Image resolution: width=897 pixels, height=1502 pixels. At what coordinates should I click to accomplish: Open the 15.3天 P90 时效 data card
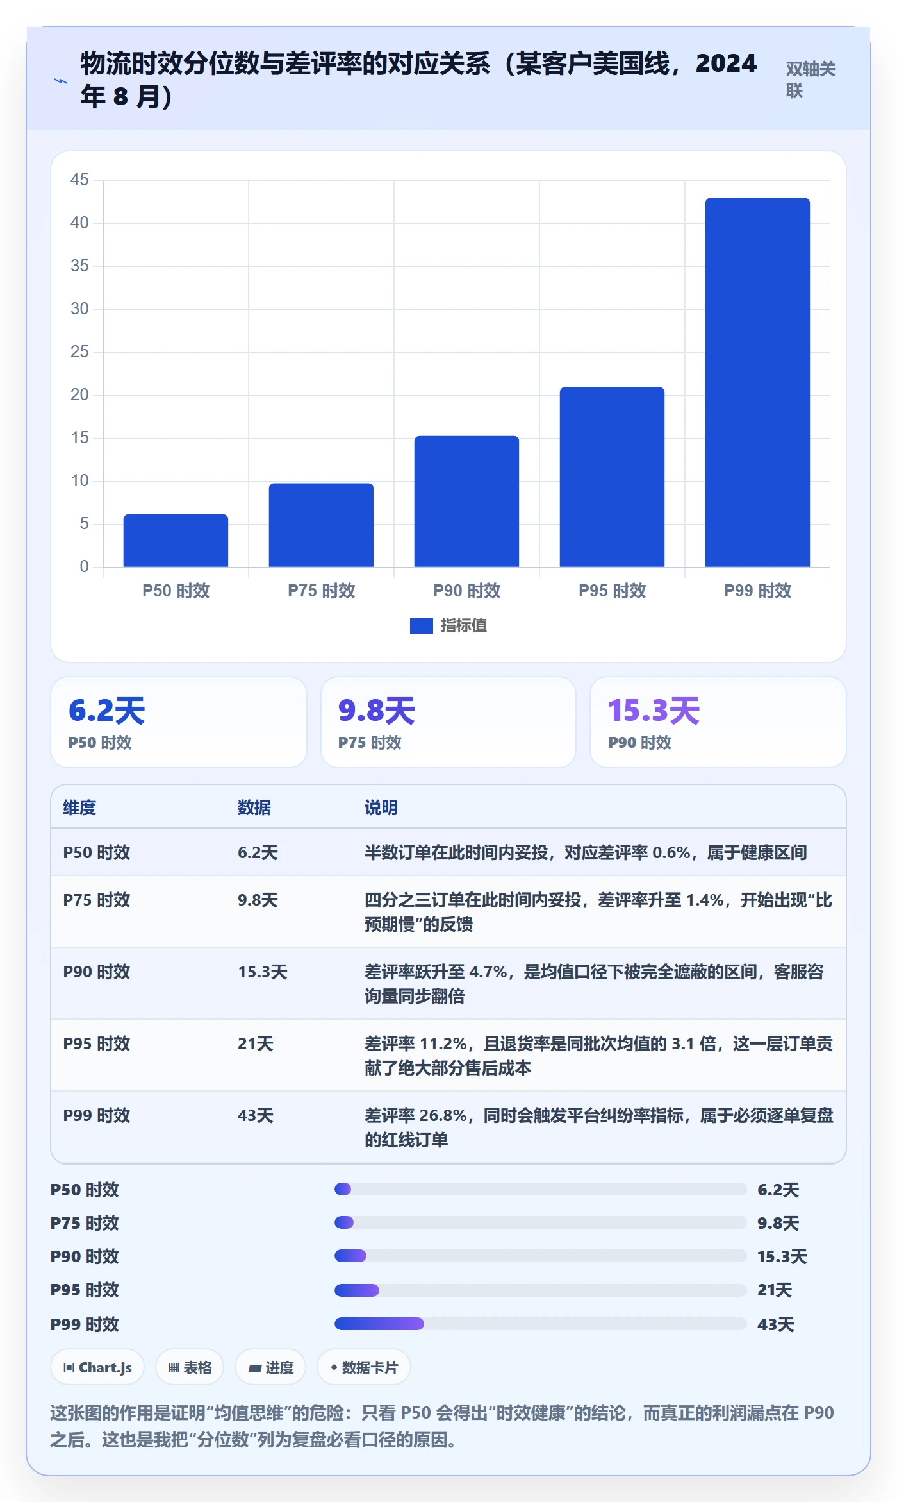(x=718, y=722)
